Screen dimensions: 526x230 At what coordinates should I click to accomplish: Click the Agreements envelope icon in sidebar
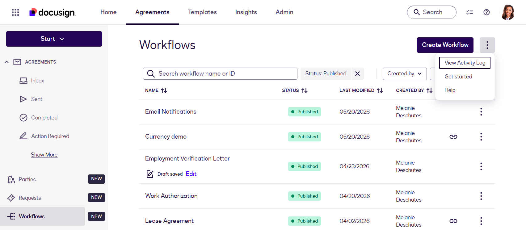coord(17,62)
